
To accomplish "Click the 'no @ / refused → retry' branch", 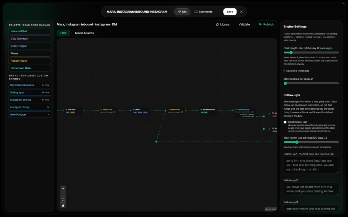I will tap(248, 116).
